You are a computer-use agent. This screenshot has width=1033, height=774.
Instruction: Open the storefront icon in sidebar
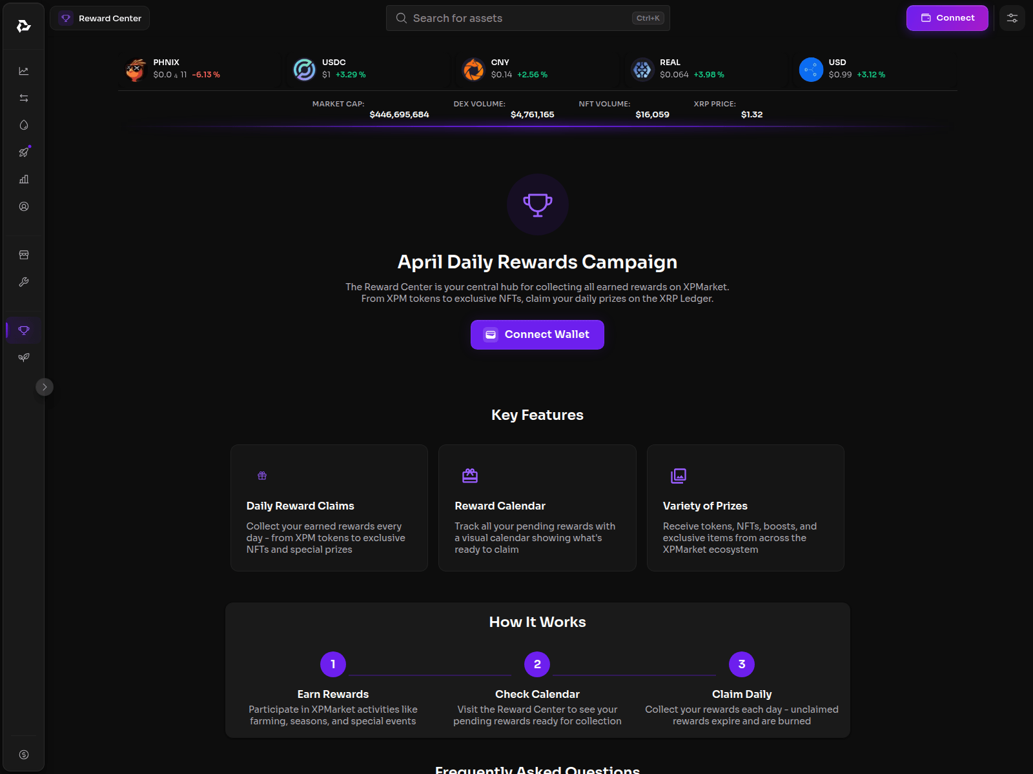[x=24, y=255]
